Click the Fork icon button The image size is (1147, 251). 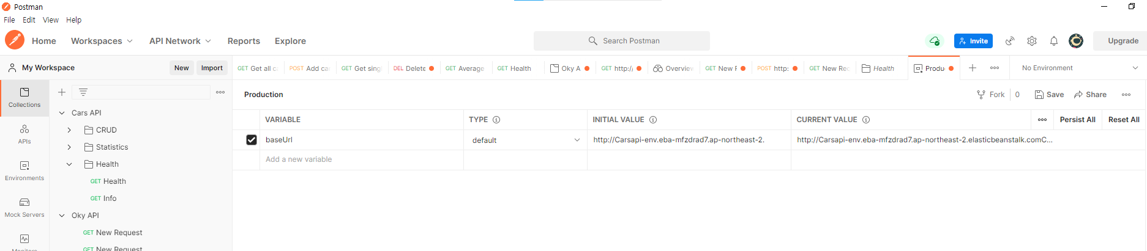[x=991, y=95]
